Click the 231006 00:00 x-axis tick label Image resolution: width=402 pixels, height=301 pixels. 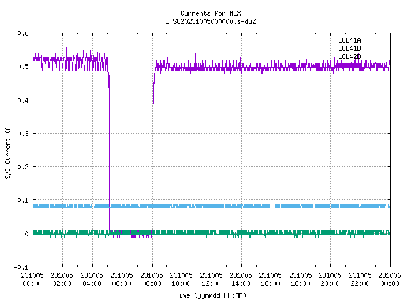point(389,280)
